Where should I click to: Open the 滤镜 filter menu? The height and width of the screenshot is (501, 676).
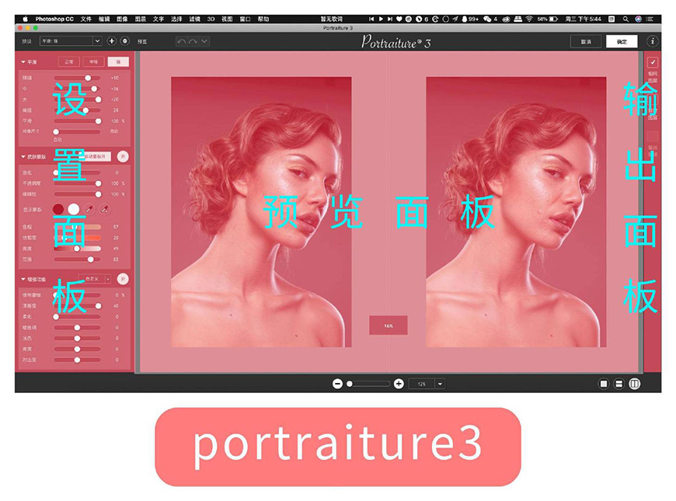coord(194,19)
